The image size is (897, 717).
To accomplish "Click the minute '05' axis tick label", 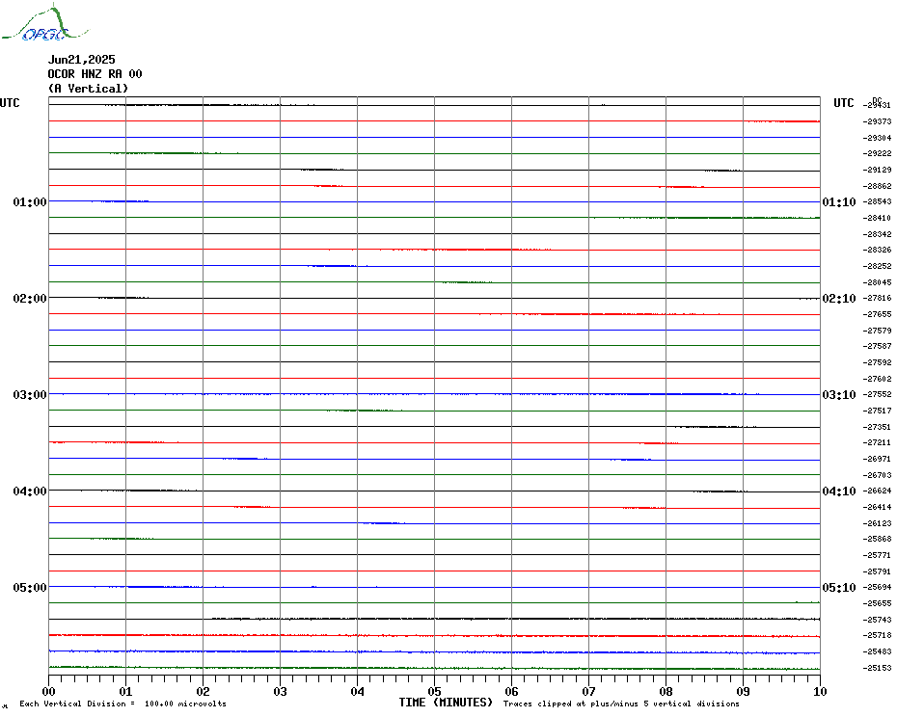I will click(434, 691).
